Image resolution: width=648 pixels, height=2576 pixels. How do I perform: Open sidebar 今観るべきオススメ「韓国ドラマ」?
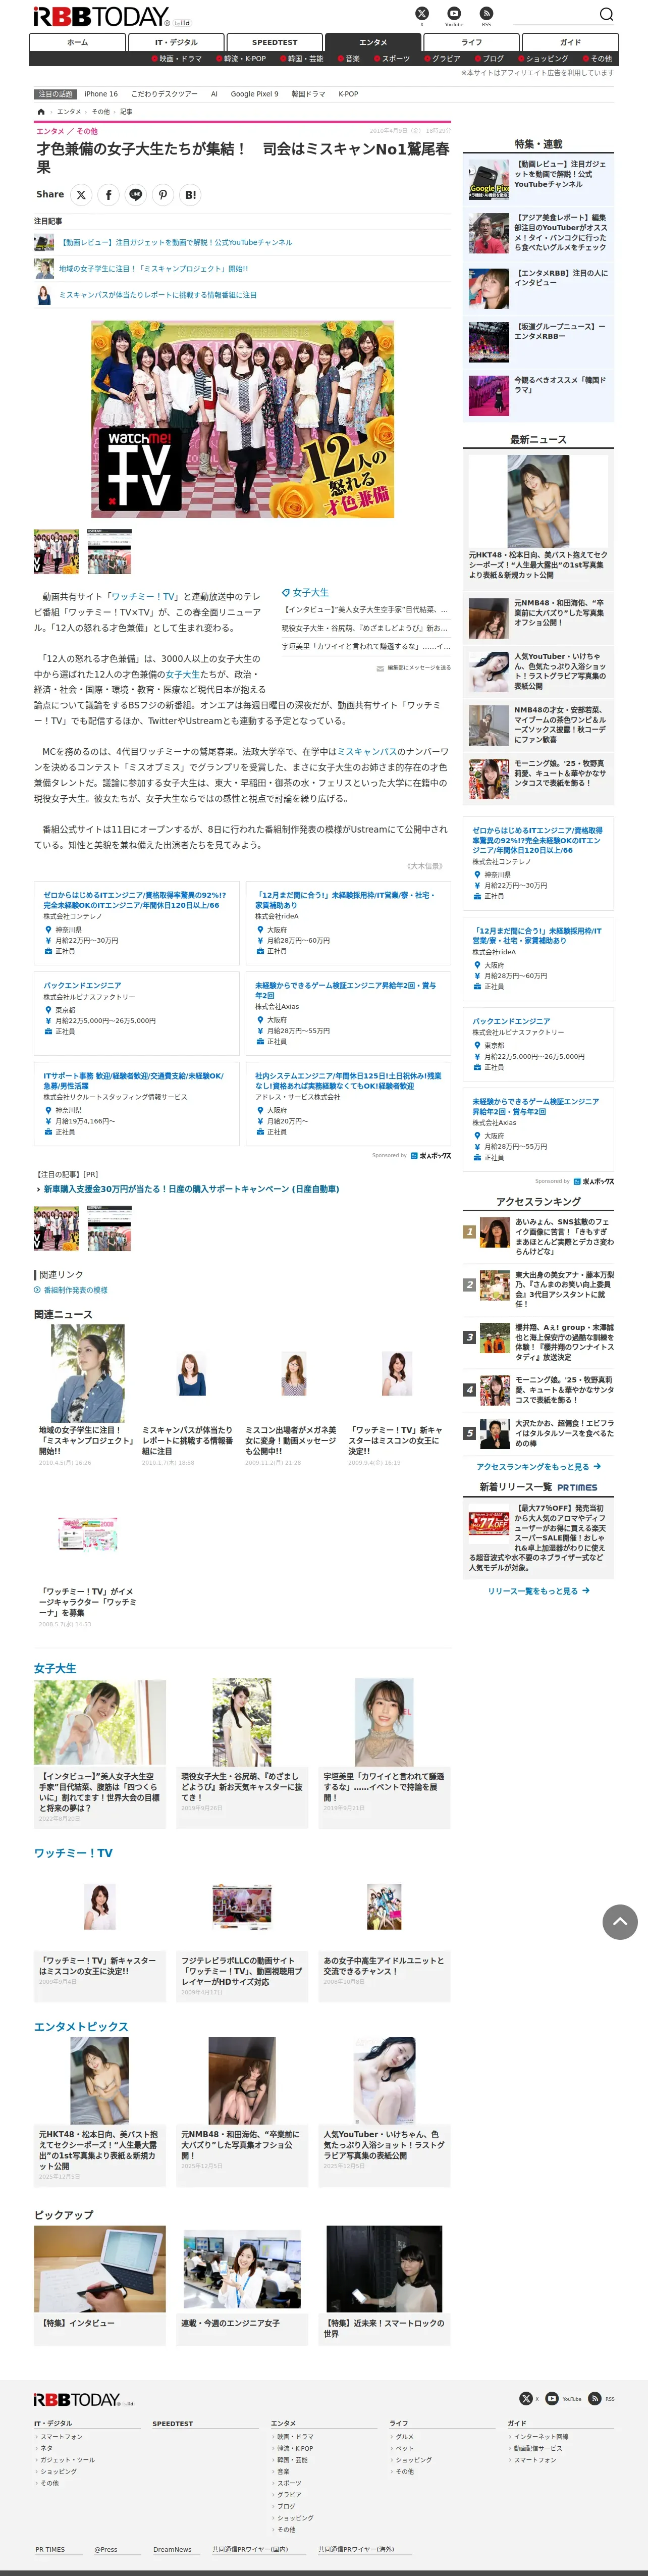[x=538, y=396]
